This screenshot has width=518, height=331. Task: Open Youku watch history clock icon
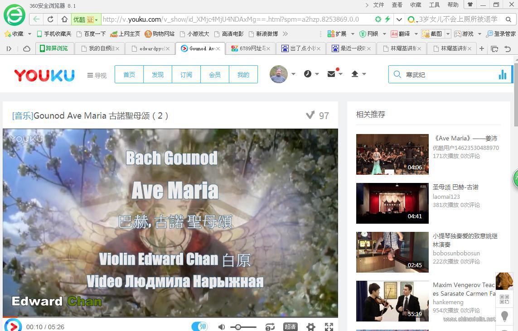pyautogui.click(x=308, y=73)
